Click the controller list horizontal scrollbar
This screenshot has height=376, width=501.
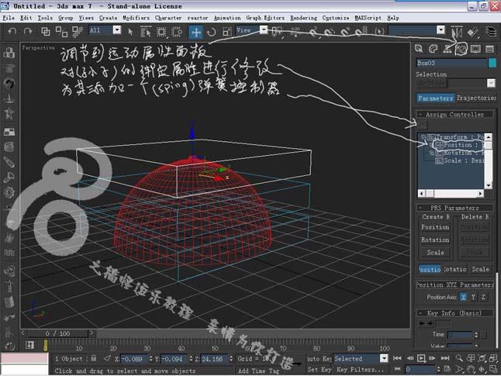[451, 194]
